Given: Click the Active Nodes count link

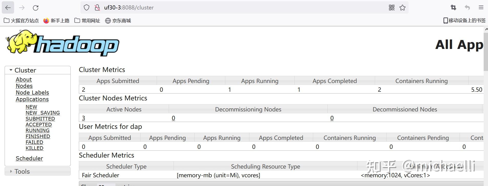Looking at the screenshot, I should point(83,118).
